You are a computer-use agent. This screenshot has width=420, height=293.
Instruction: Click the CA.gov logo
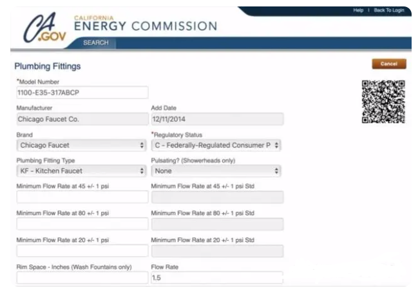44,28
